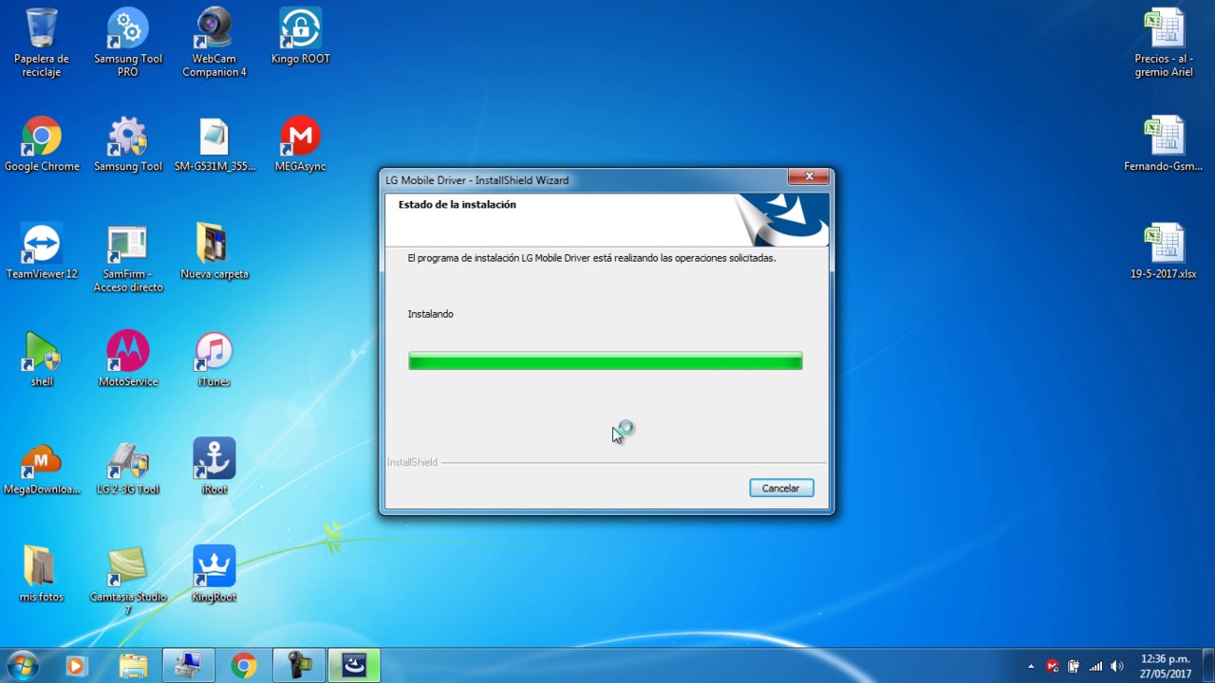
Task: Select Precios - al - gremio Ariel file
Action: click(x=1164, y=43)
